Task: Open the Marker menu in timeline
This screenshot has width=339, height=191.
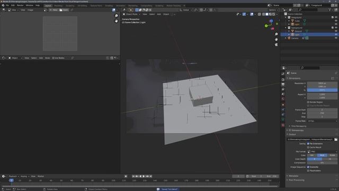Action: [41, 176]
